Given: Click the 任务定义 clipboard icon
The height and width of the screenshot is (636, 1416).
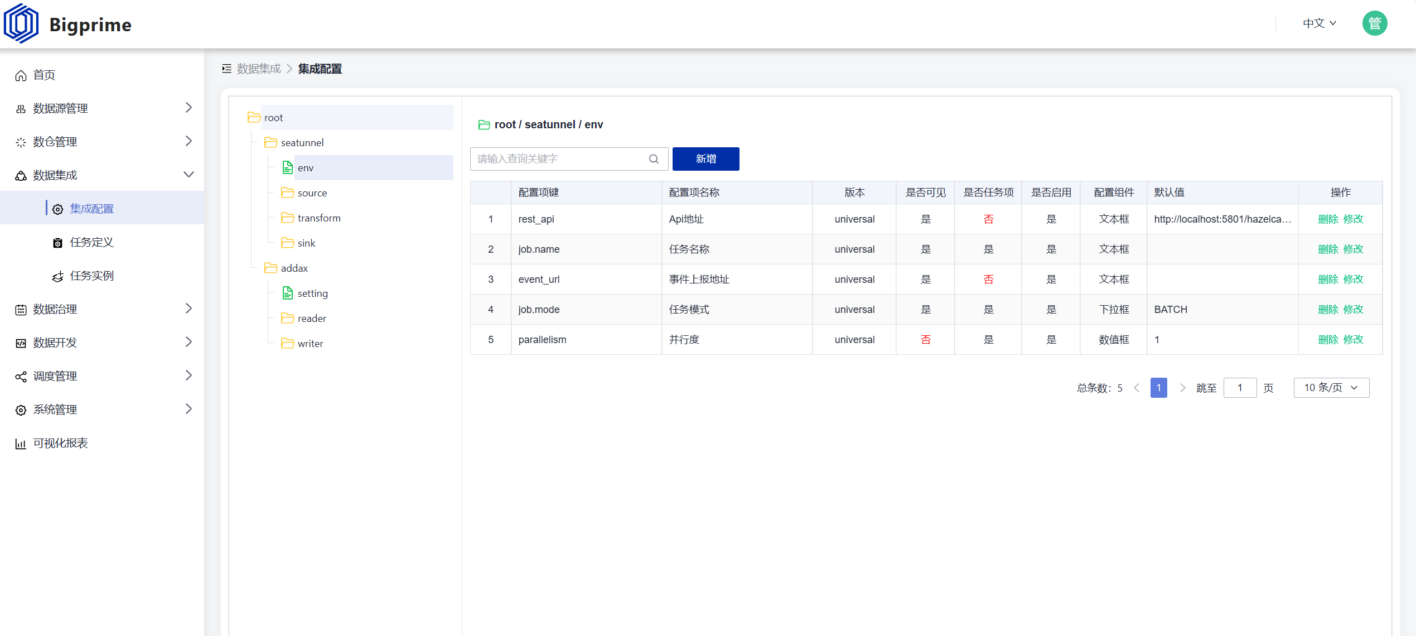Looking at the screenshot, I should click(57, 243).
